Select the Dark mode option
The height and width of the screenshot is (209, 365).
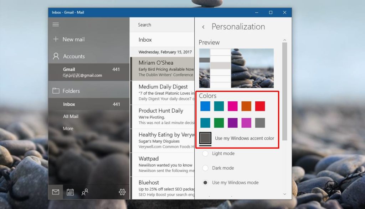(x=205, y=168)
